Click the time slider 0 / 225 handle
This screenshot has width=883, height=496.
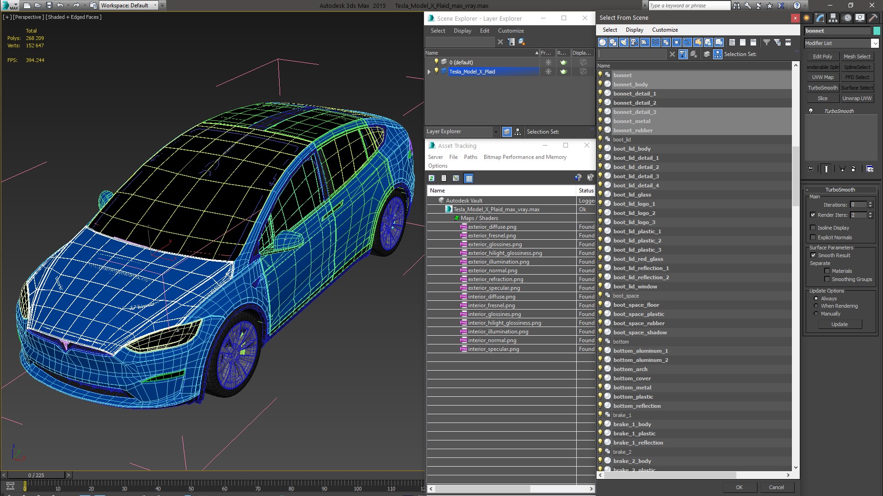36,475
